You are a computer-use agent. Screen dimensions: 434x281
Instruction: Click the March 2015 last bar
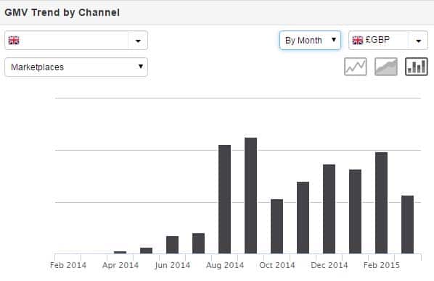[407, 225]
